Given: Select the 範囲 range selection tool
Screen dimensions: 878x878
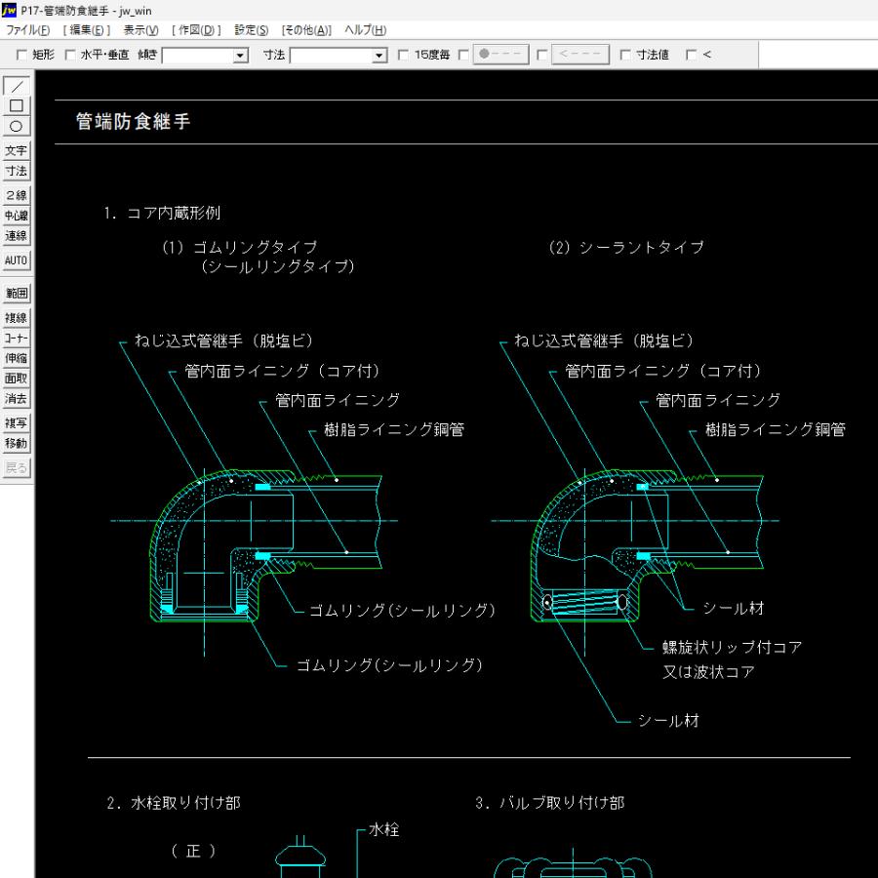Looking at the screenshot, I should [17, 293].
